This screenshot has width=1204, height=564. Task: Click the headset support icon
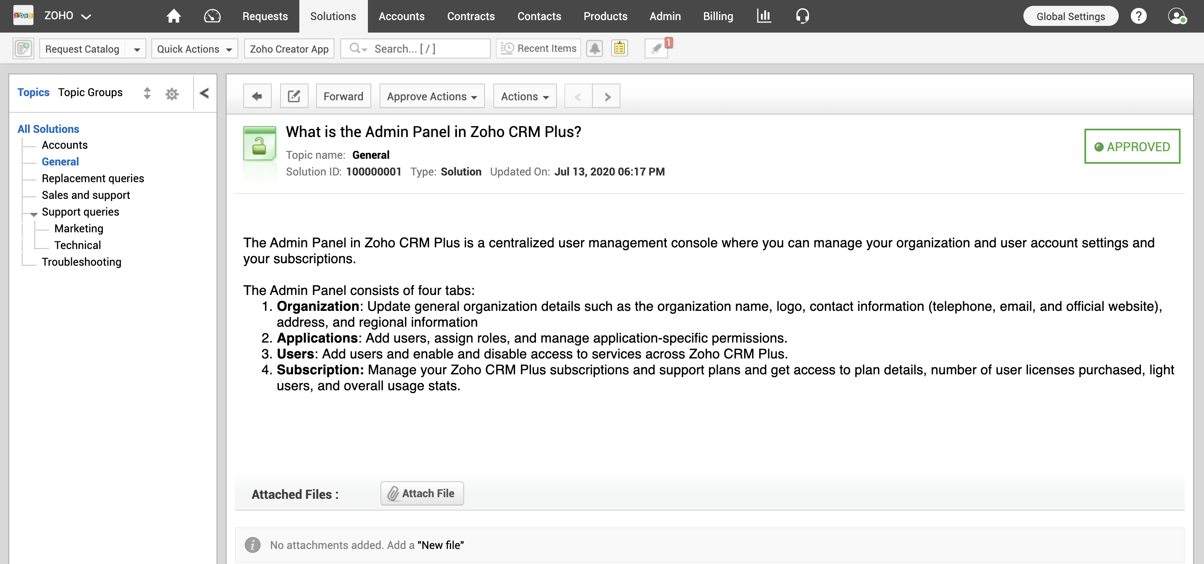(802, 16)
